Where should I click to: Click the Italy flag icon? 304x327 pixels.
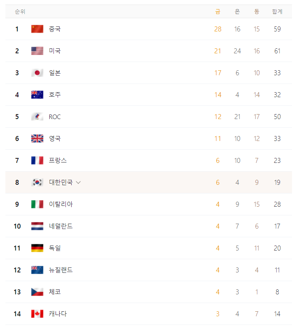37,204
